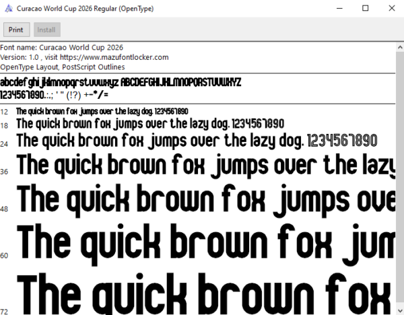404x315 pixels.
Task: Click the 36-point pangram sample text
Action: pyautogui.click(x=205, y=166)
